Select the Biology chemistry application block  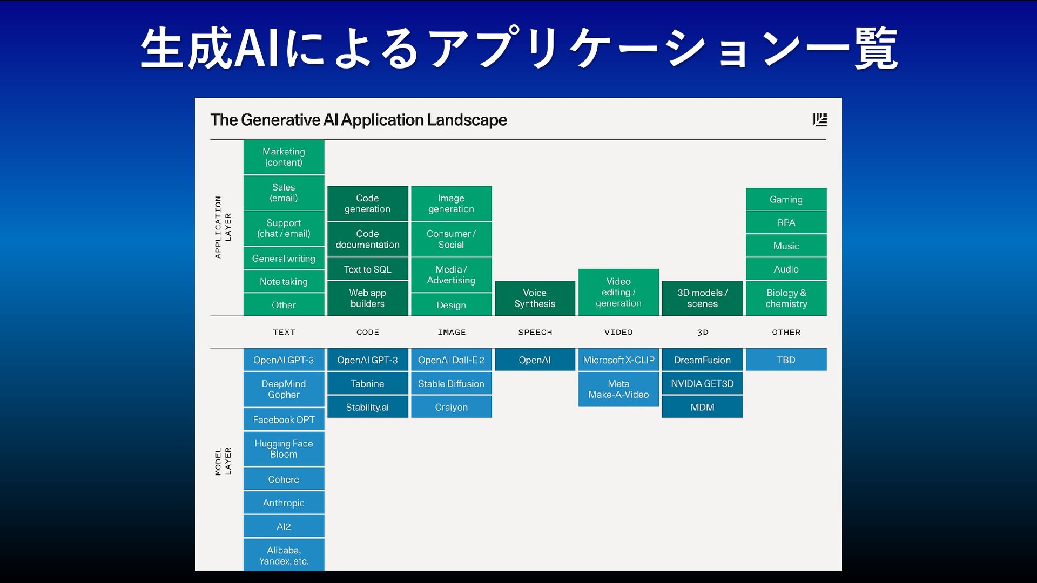(x=786, y=299)
